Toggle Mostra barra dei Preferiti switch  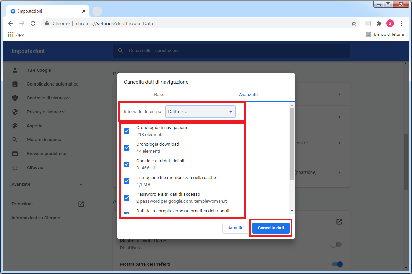click(x=338, y=264)
